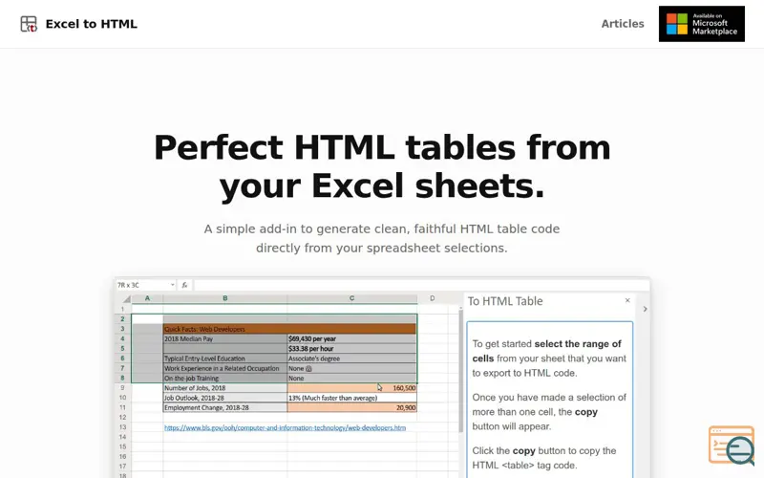
Task: Click the select-all corner triangle in the sheet
Action: [x=126, y=298]
